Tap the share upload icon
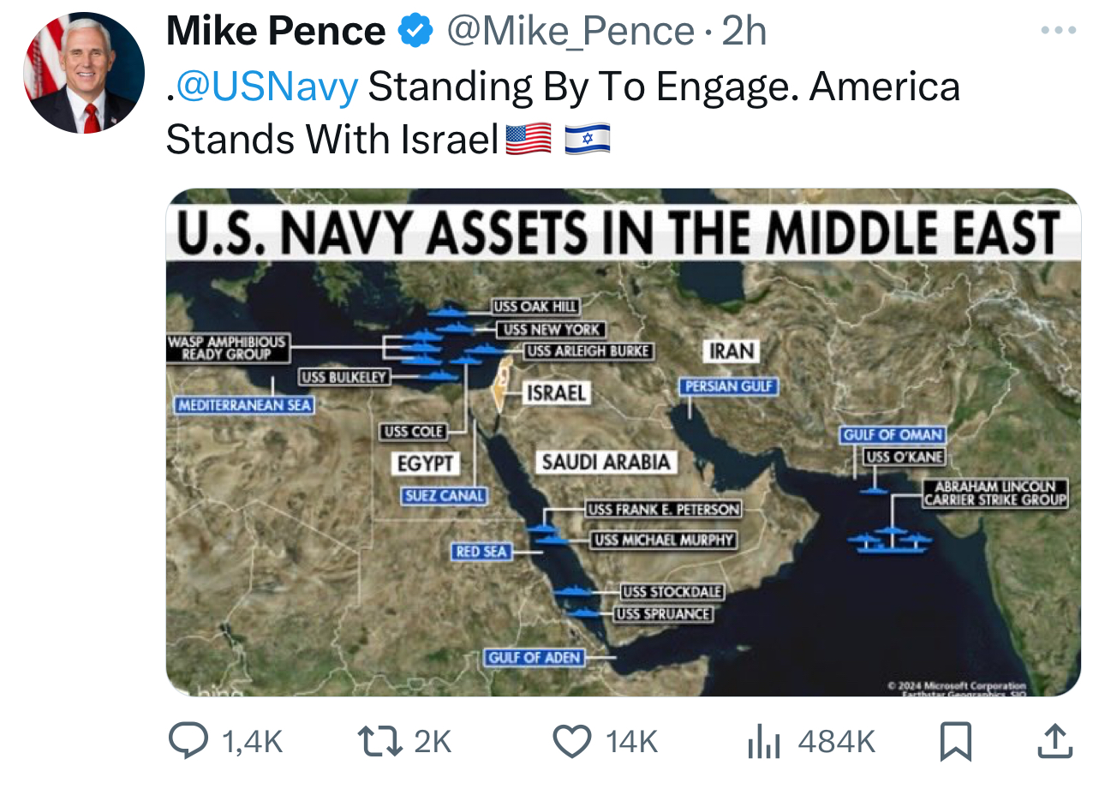Image resolution: width=1105 pixels, height=789 pixels. (1054, 742)
